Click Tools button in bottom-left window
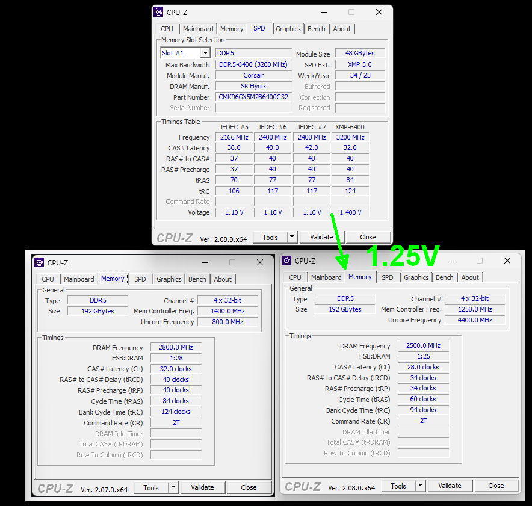532x506 pixels. pyautogui.click(x=151, y=487)
